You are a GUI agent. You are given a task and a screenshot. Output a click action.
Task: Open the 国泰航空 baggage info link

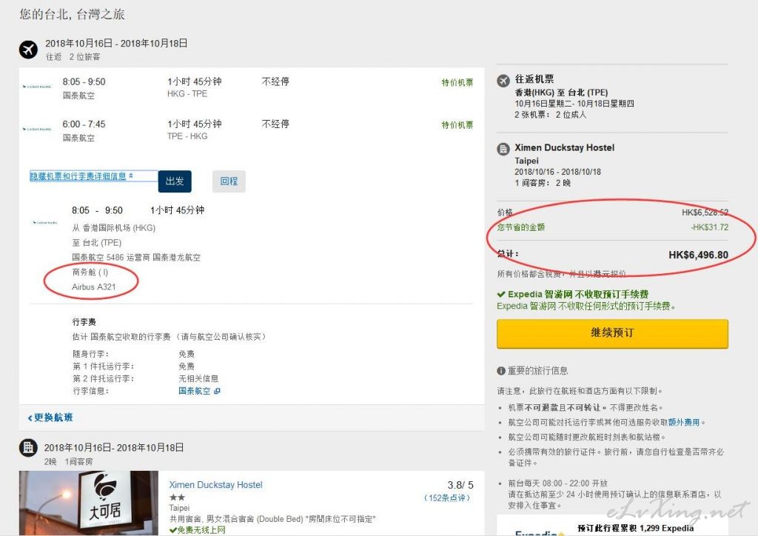click(195, 391)
